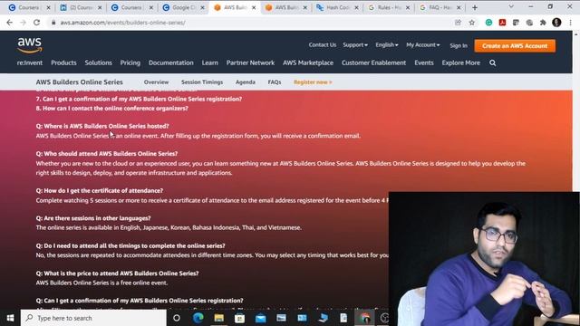Click the AWS Builders Online Series heading
The height and width of the screenshot is (326, 580).
79,82
